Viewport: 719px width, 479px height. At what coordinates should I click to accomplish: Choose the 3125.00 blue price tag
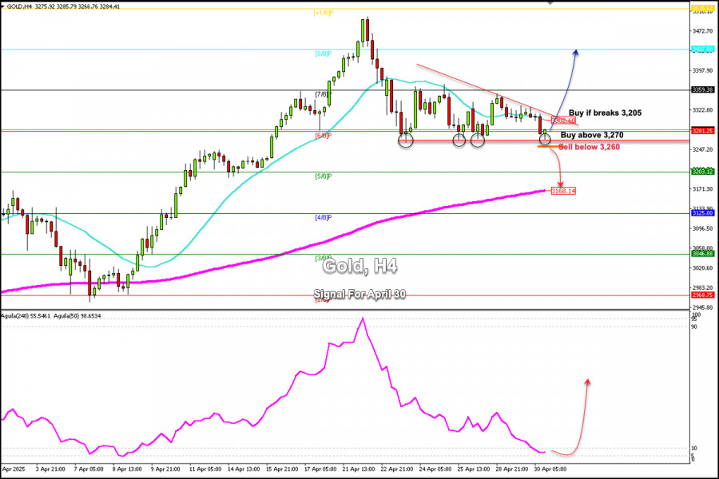click(702, 213)
